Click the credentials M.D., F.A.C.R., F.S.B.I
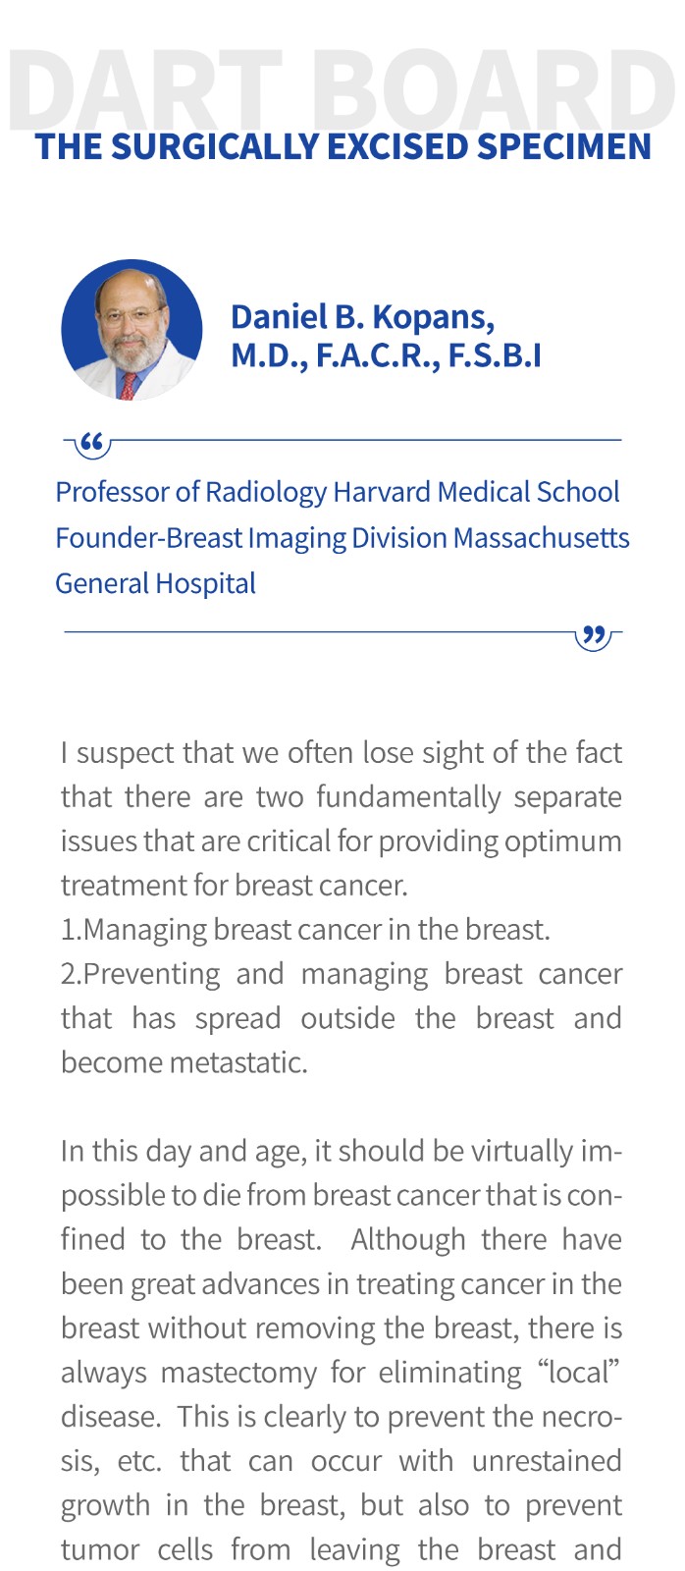This screenshot has width=685, height=1571. coord(386,355)
